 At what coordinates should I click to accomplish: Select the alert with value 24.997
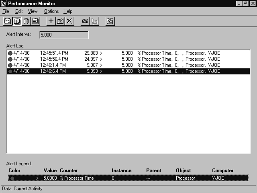point(92,59)
